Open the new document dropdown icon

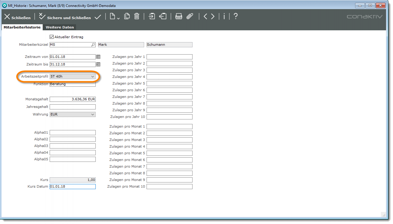coord(114,17)
